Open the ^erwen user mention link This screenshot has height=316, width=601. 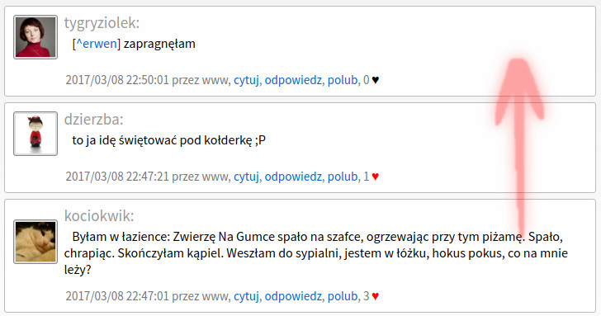(97, 44)
